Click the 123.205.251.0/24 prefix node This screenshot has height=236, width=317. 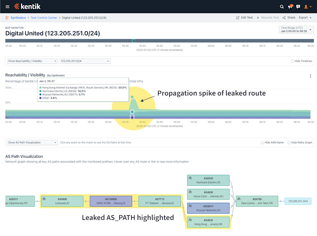298,201
